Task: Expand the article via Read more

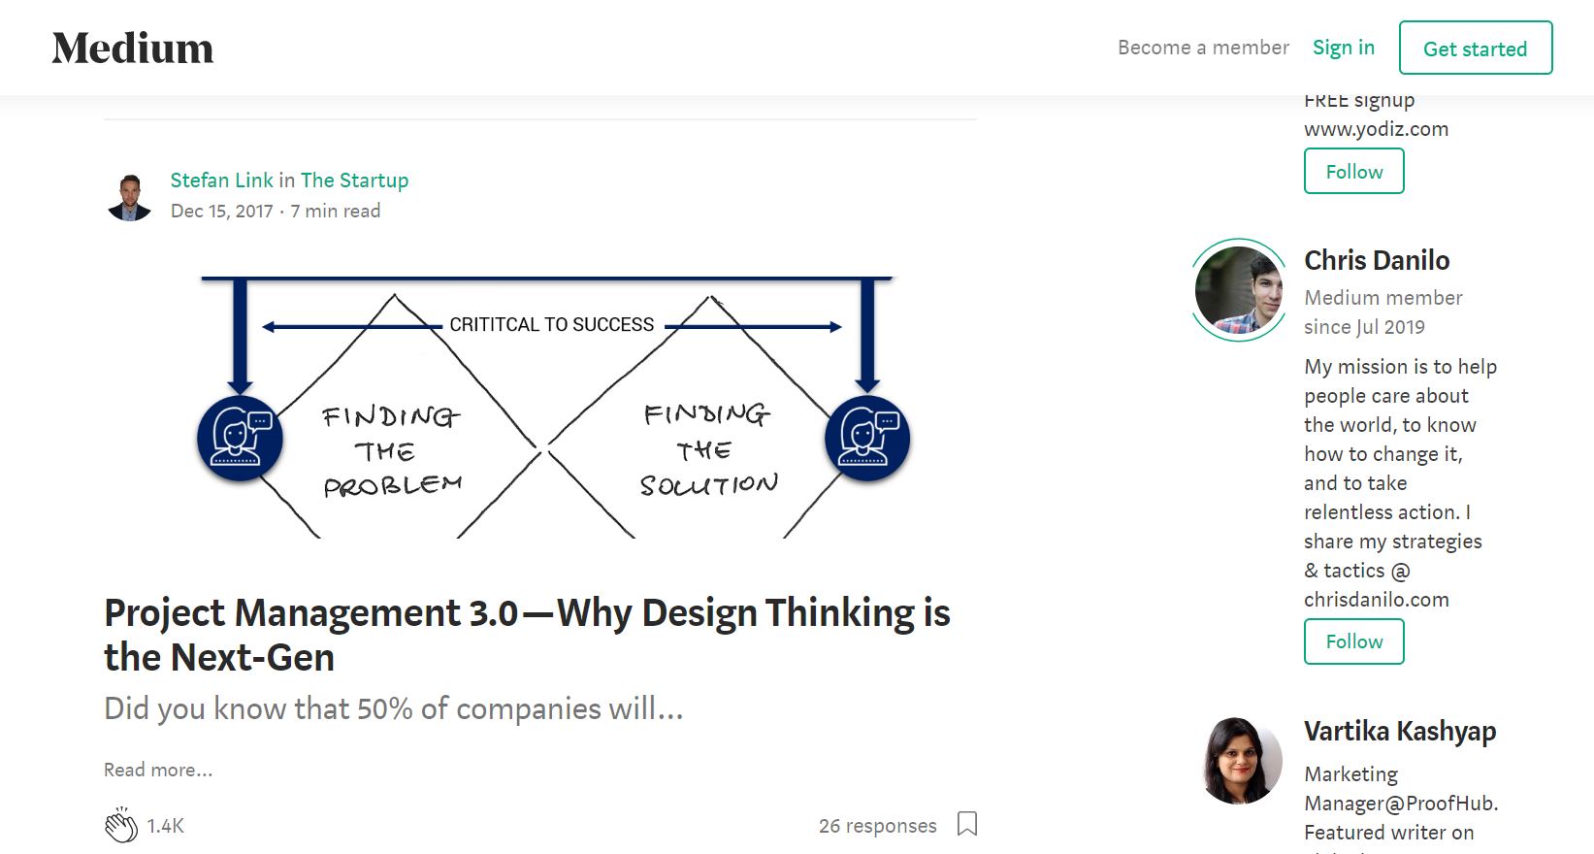Action: [158, 770]
